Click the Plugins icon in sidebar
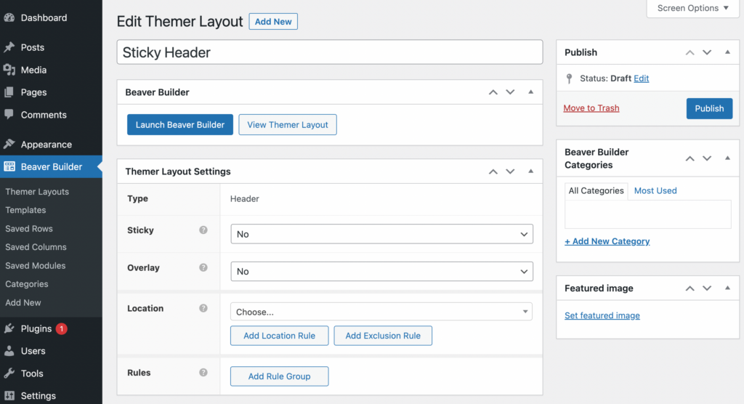This screenshot has width=744, height=404. 9,328
